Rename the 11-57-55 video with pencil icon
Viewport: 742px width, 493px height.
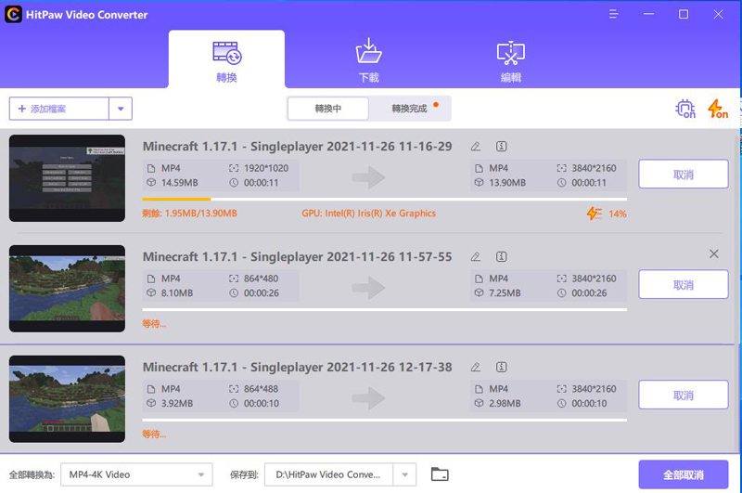pyautogui.click(x=476, y=256)
